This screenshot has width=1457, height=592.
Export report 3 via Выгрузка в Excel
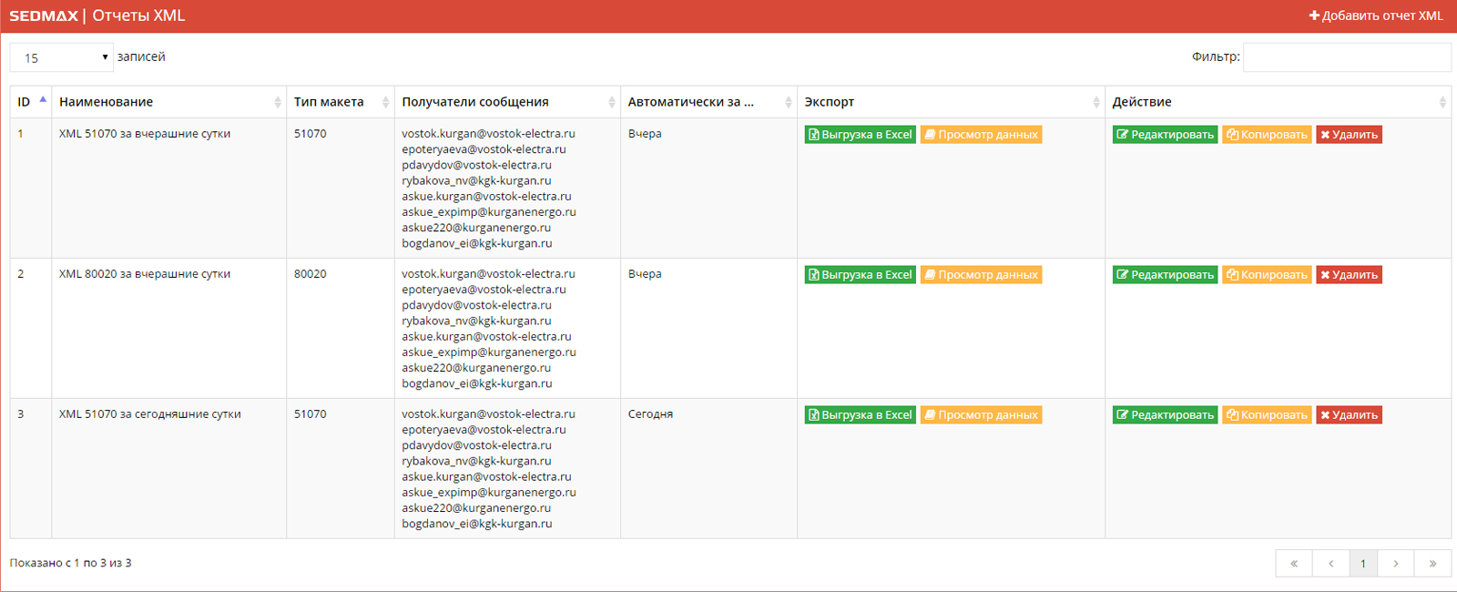[x=860, y=415]
